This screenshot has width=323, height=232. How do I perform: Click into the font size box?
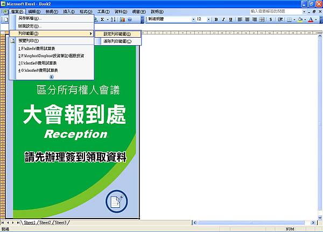[x=202, y=19]
